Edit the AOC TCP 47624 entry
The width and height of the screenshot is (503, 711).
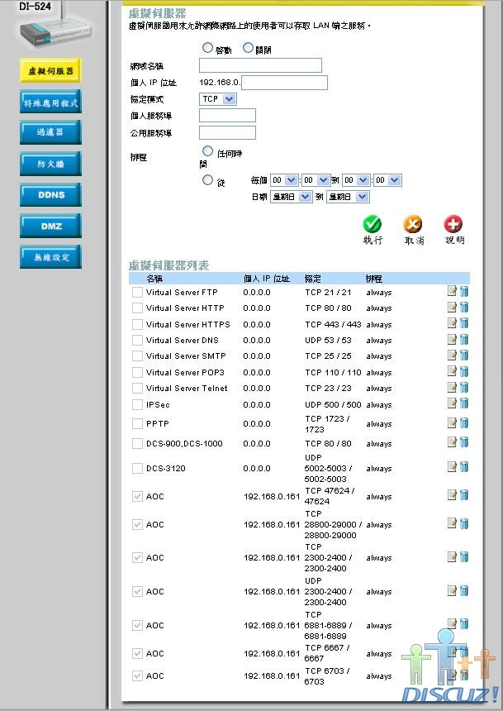[x=452, y=495]
